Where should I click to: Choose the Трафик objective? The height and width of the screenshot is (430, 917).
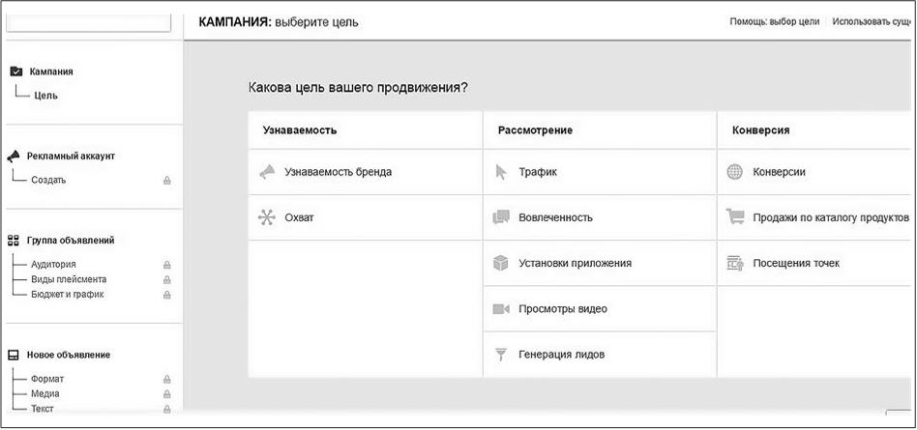538,172
